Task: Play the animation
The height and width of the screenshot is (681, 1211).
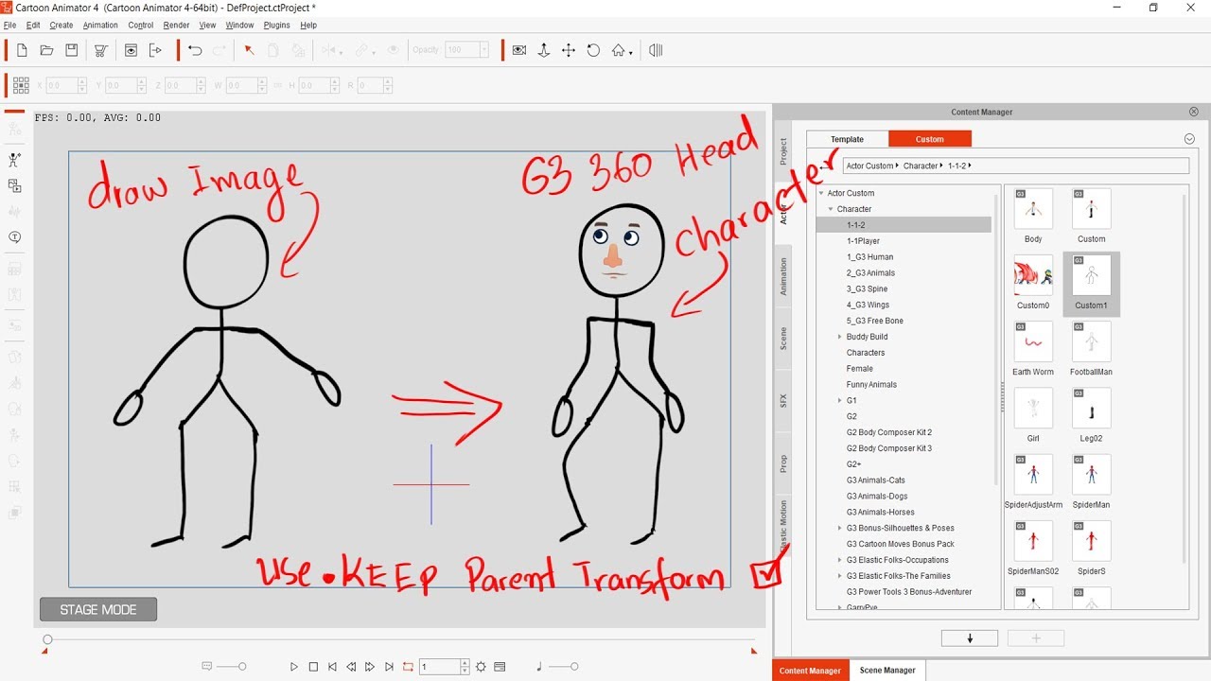Action: tap(294, 667)
